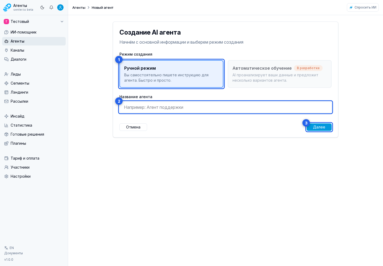
Task: Expand the Тестовый workspace dropdown
Action: (34, 22)
